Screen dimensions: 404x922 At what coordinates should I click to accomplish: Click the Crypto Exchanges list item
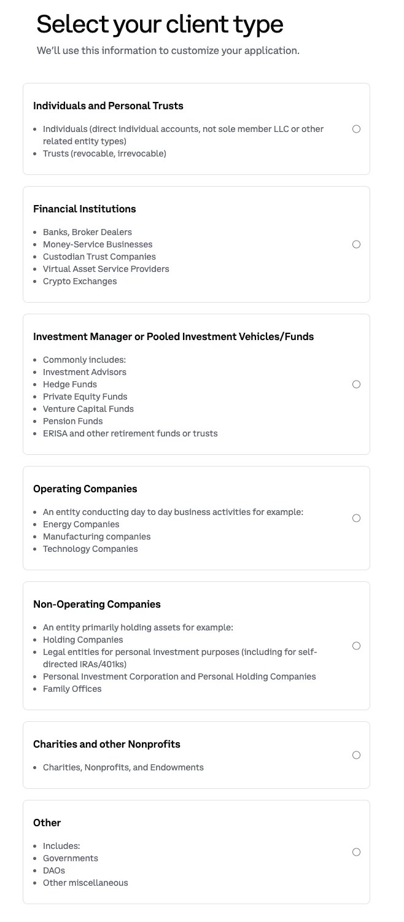click(80, 281)
